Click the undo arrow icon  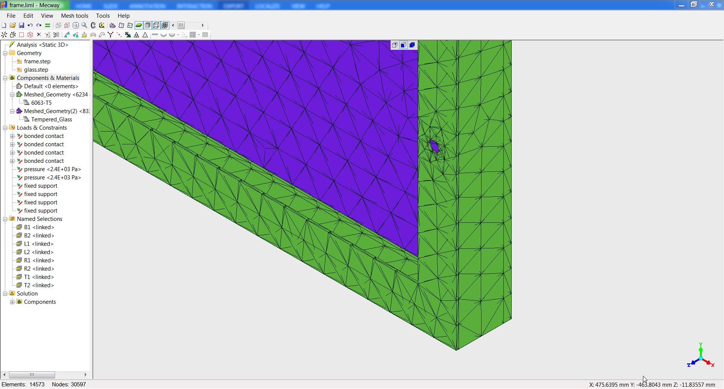tap(30, 25)
